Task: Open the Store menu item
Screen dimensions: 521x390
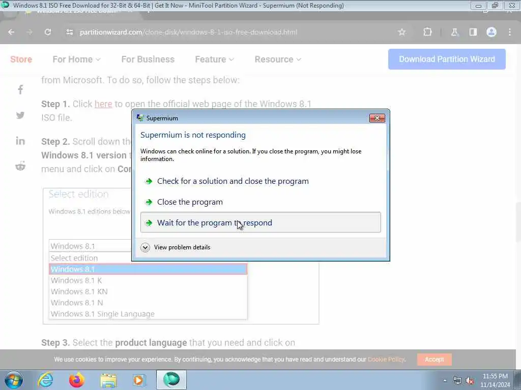Action: 21,59
